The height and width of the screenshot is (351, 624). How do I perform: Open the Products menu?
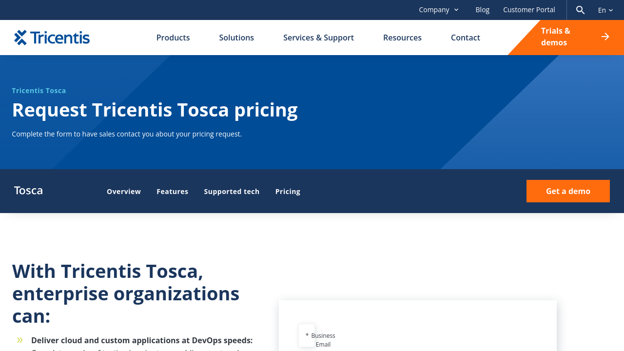[x=173, y=38]
